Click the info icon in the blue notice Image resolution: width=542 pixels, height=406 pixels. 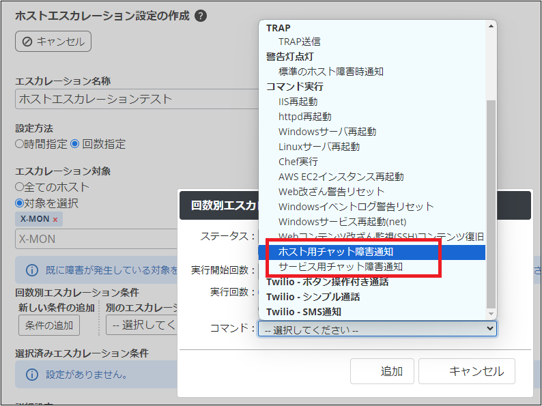click(x=31, y=270)
